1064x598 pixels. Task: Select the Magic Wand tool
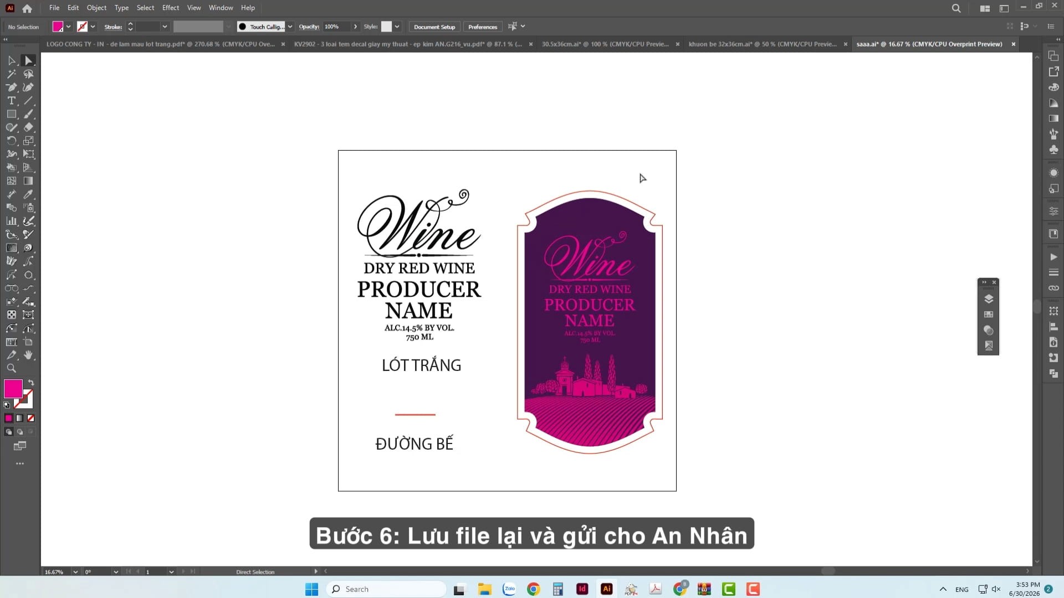pos(11,74)
